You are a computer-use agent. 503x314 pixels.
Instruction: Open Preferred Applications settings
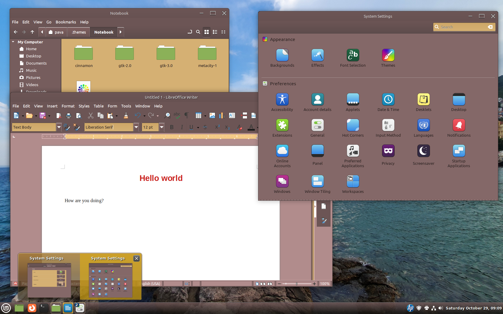point(353,156)
